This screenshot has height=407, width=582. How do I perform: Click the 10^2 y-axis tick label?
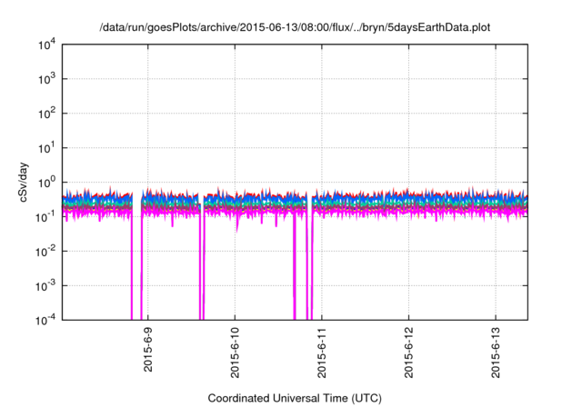47,114
